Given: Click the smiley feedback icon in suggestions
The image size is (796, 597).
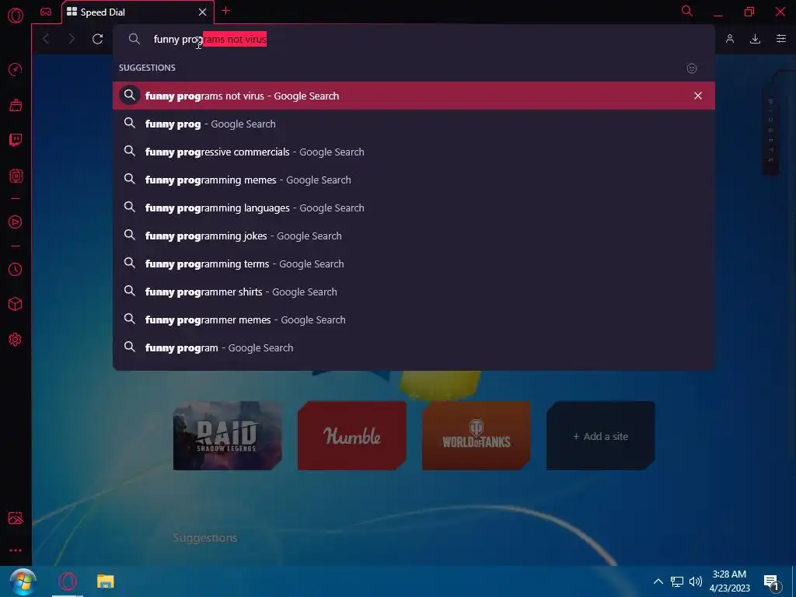Looking at the screenshot, I should (691, 68).
